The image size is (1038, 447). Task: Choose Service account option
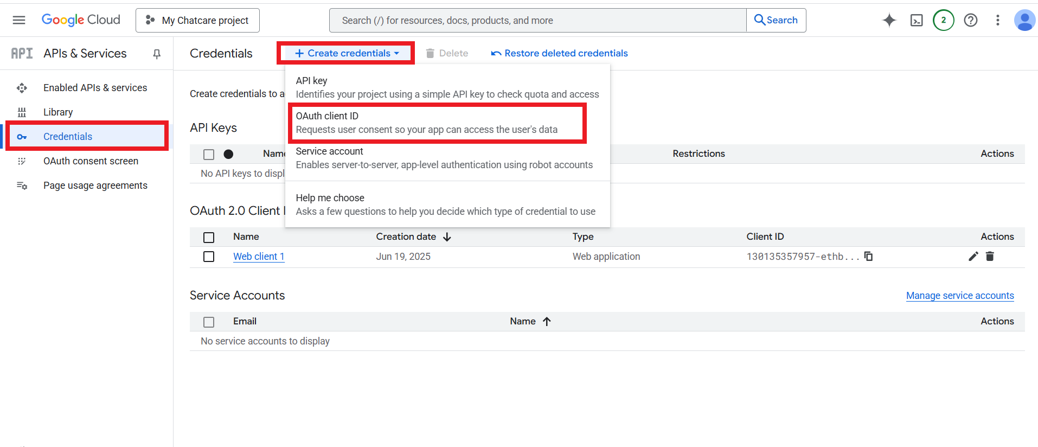447,158
